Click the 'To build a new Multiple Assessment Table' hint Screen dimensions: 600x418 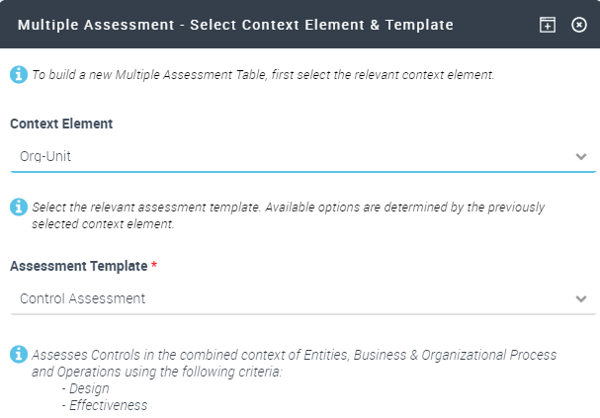point(262,75)
